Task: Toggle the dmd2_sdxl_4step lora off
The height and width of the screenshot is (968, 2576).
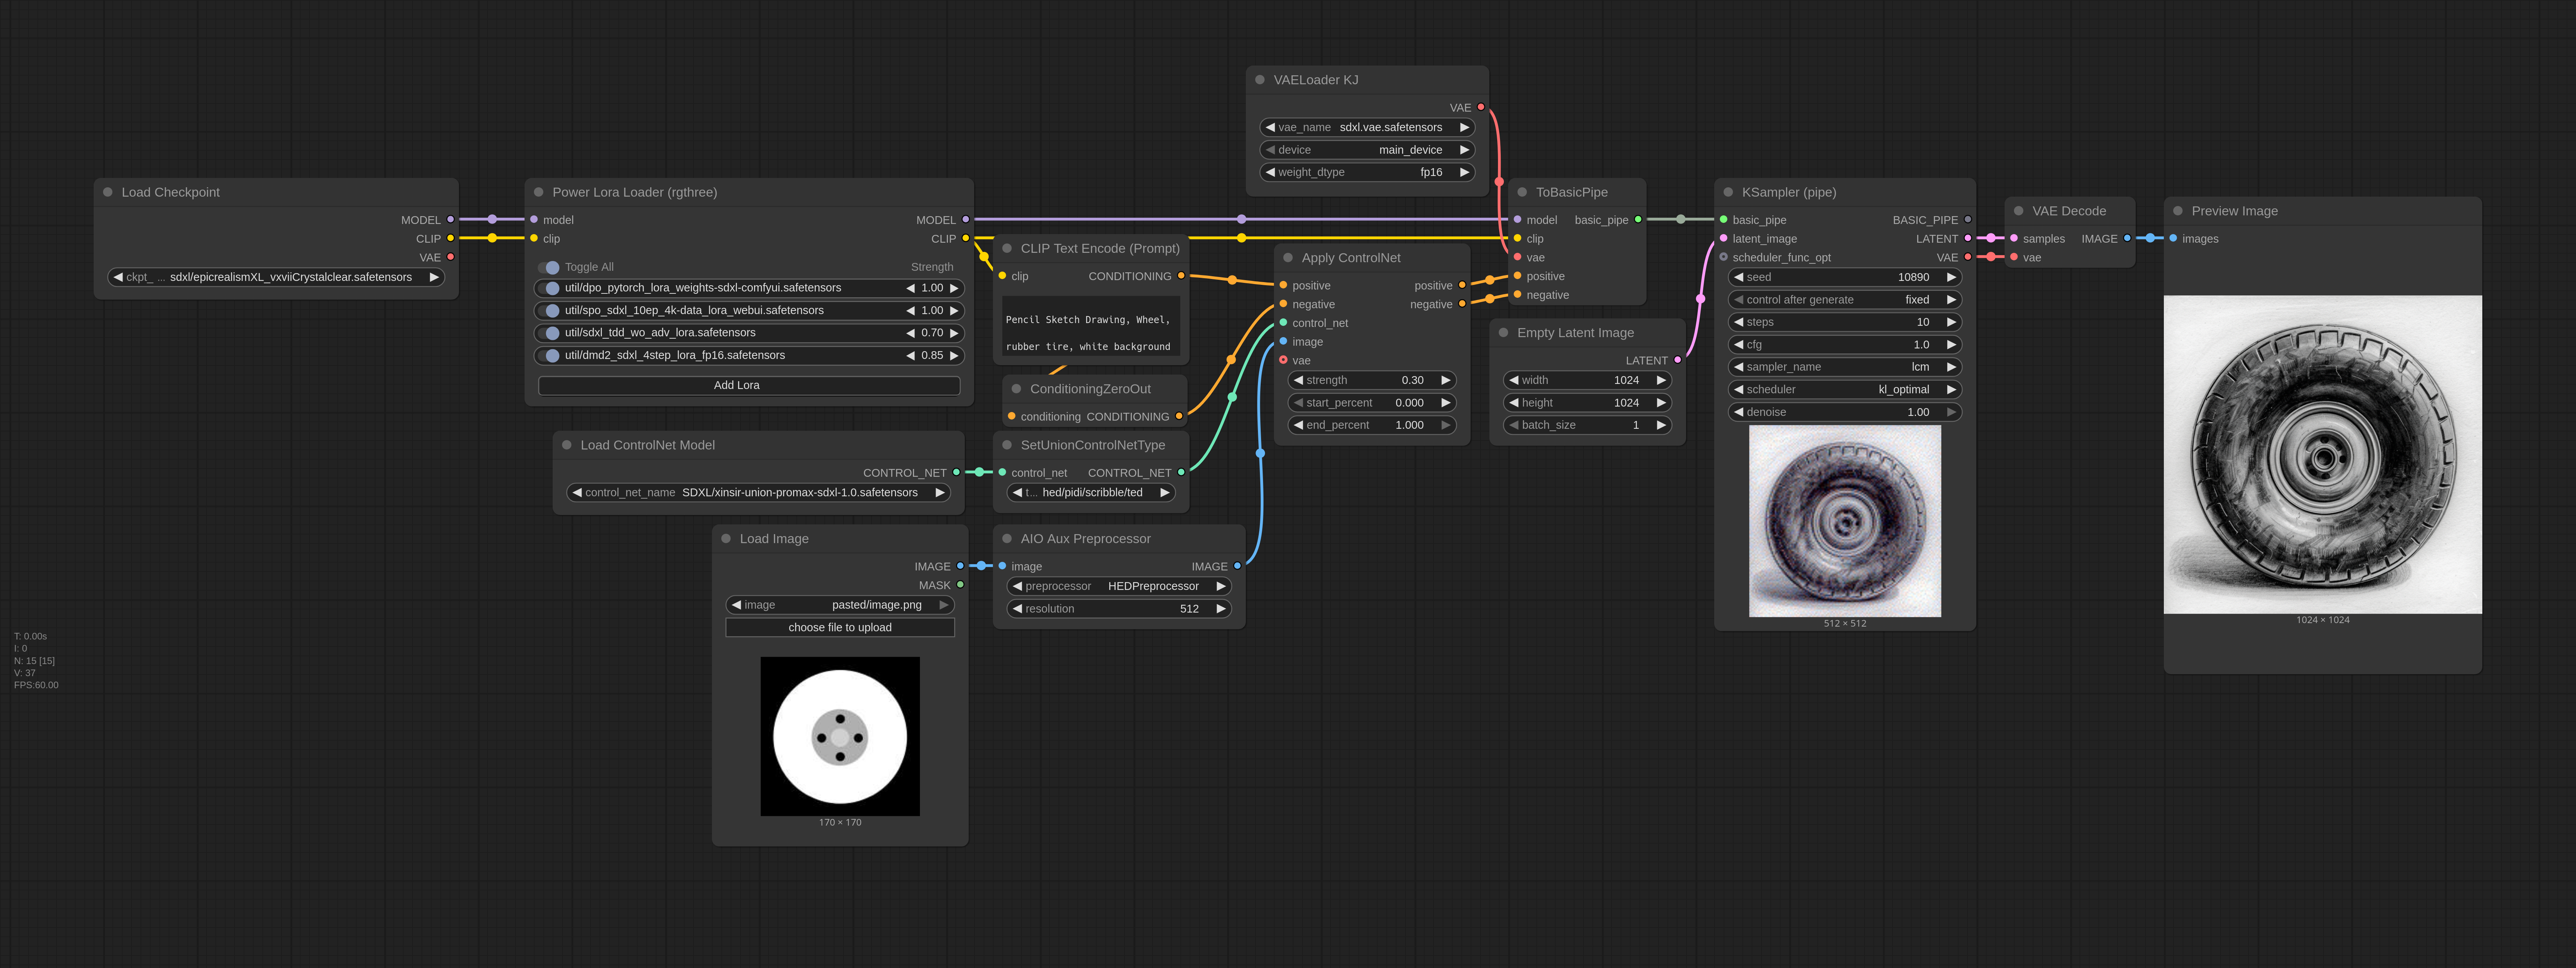Action: click(549, 355)
